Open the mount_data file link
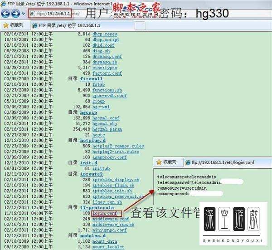272x250 pixels. [x=105, y=241]
